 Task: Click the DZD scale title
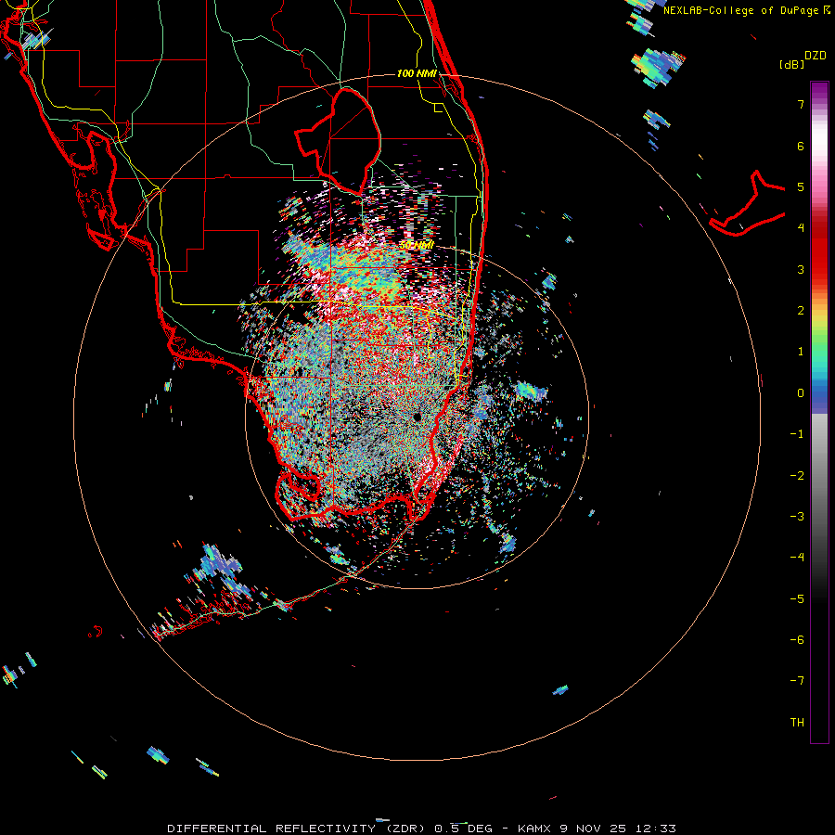(816, 56)
